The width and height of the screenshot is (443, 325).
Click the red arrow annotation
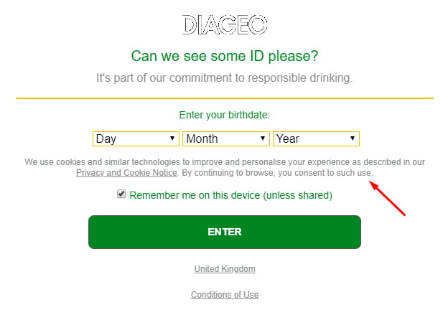(387, 199)
